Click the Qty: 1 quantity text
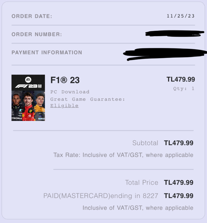The image size is (207, 223). 184,89
